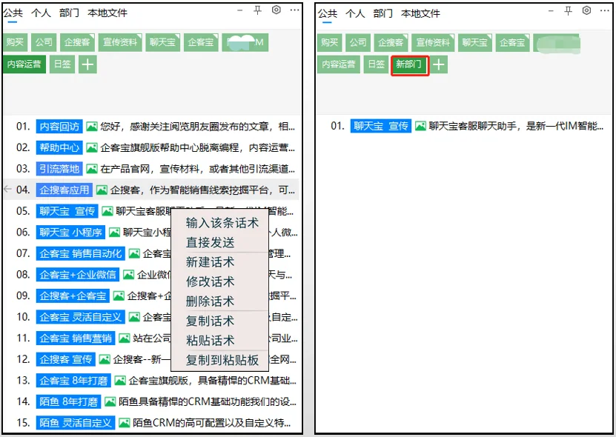
Task: Click 陌鱼 8年打磨 label on row 14
Action: [68, 401]
